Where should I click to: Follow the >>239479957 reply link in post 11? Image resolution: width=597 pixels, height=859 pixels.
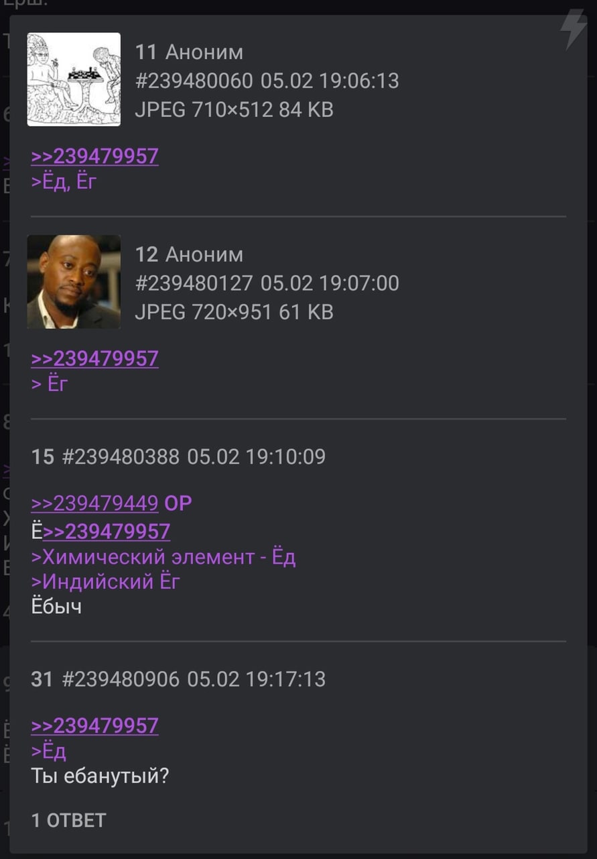point(94,156)
